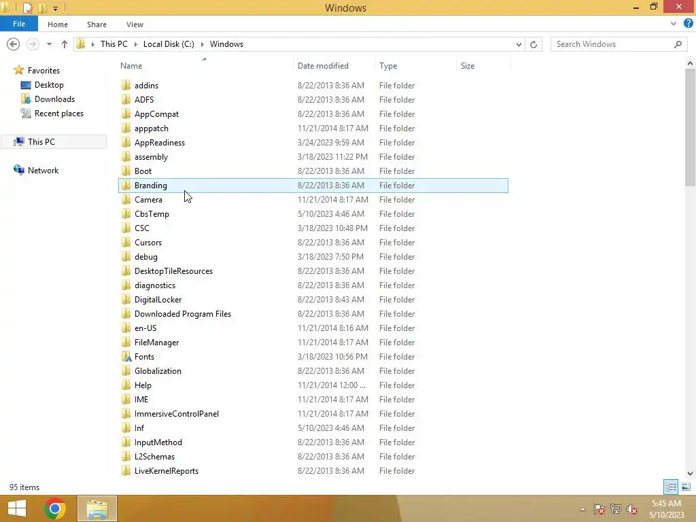
Task: Select the Cursors folder
Action: click(313, 243)
